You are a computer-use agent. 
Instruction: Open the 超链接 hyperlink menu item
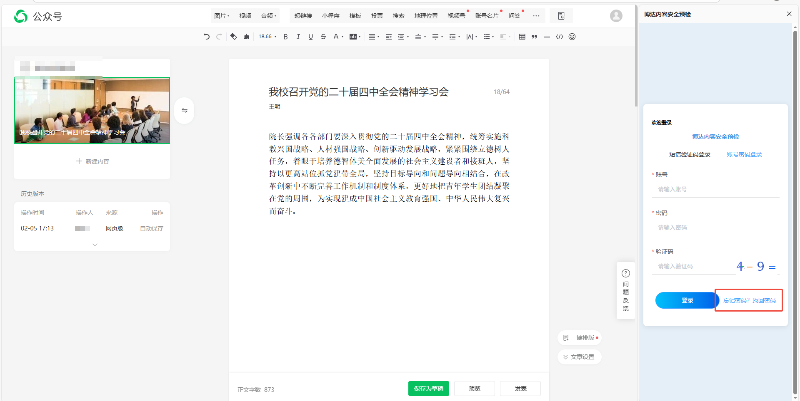(303, 16)
